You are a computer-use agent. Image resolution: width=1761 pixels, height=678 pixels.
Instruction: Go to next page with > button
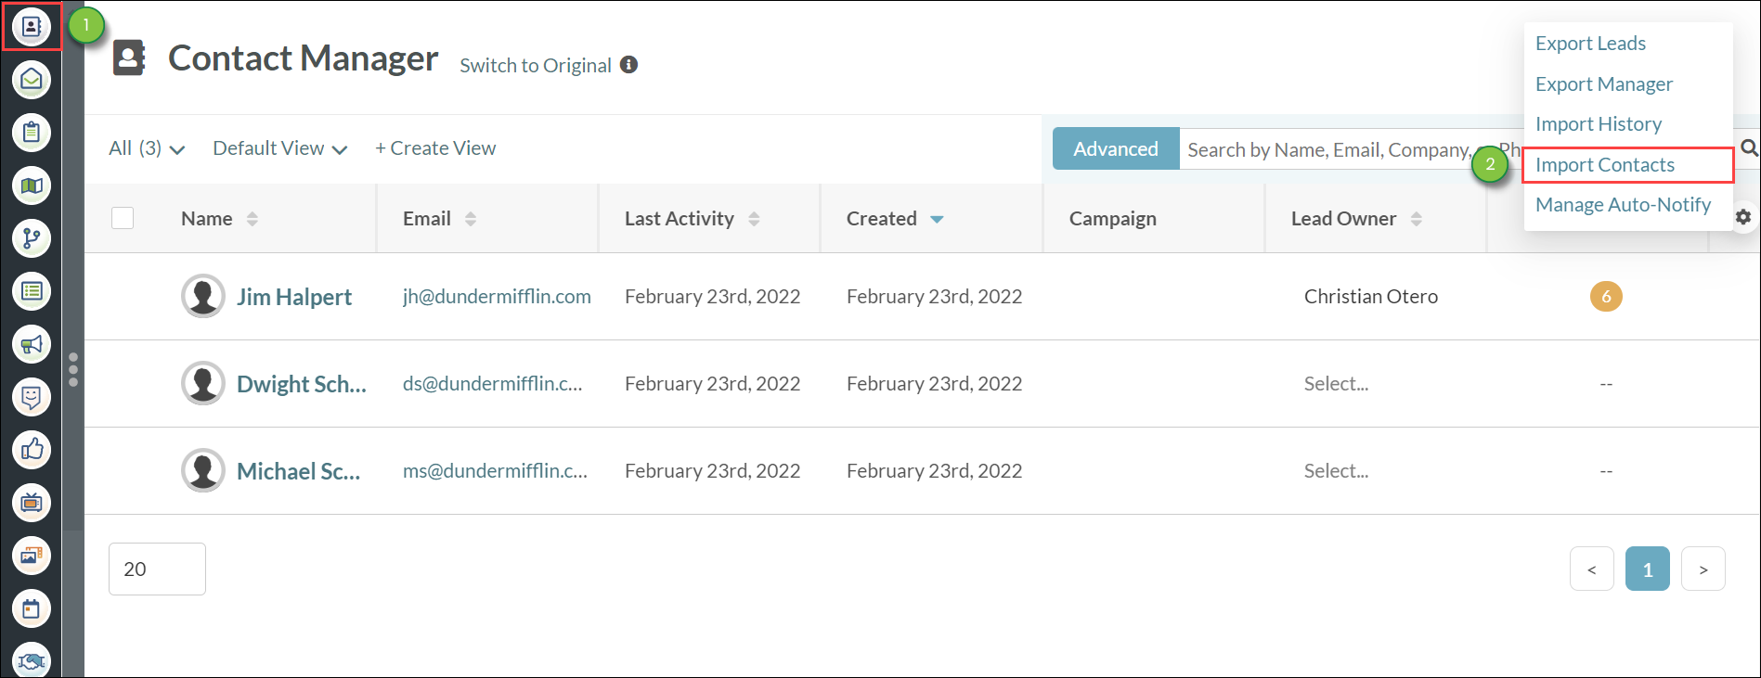(1703, 569)
